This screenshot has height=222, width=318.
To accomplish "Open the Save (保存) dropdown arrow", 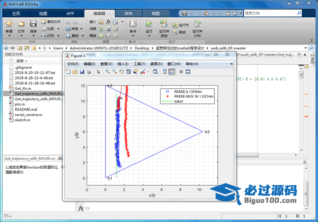I will [33, 36].
